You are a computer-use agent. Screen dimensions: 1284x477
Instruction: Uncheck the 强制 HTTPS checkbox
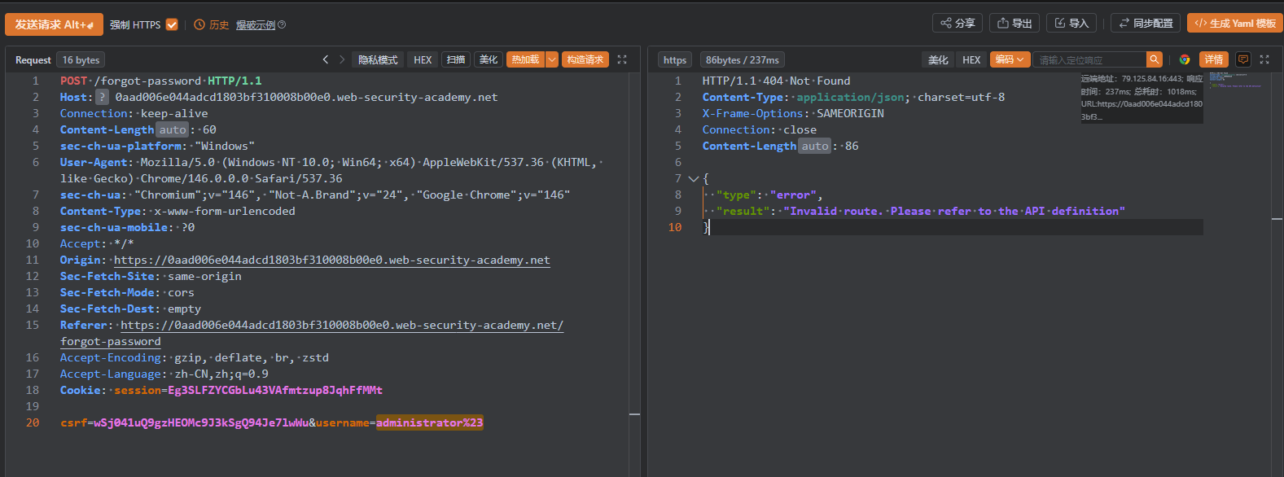(172, 24)
